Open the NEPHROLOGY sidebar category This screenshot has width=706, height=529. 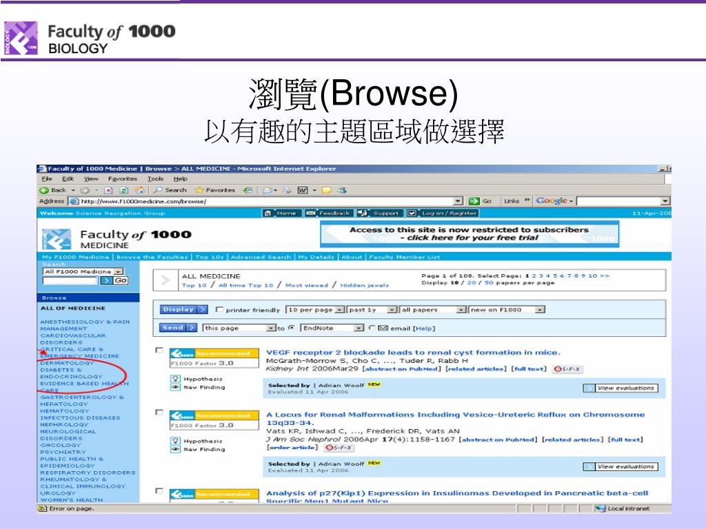pos(64,424)
